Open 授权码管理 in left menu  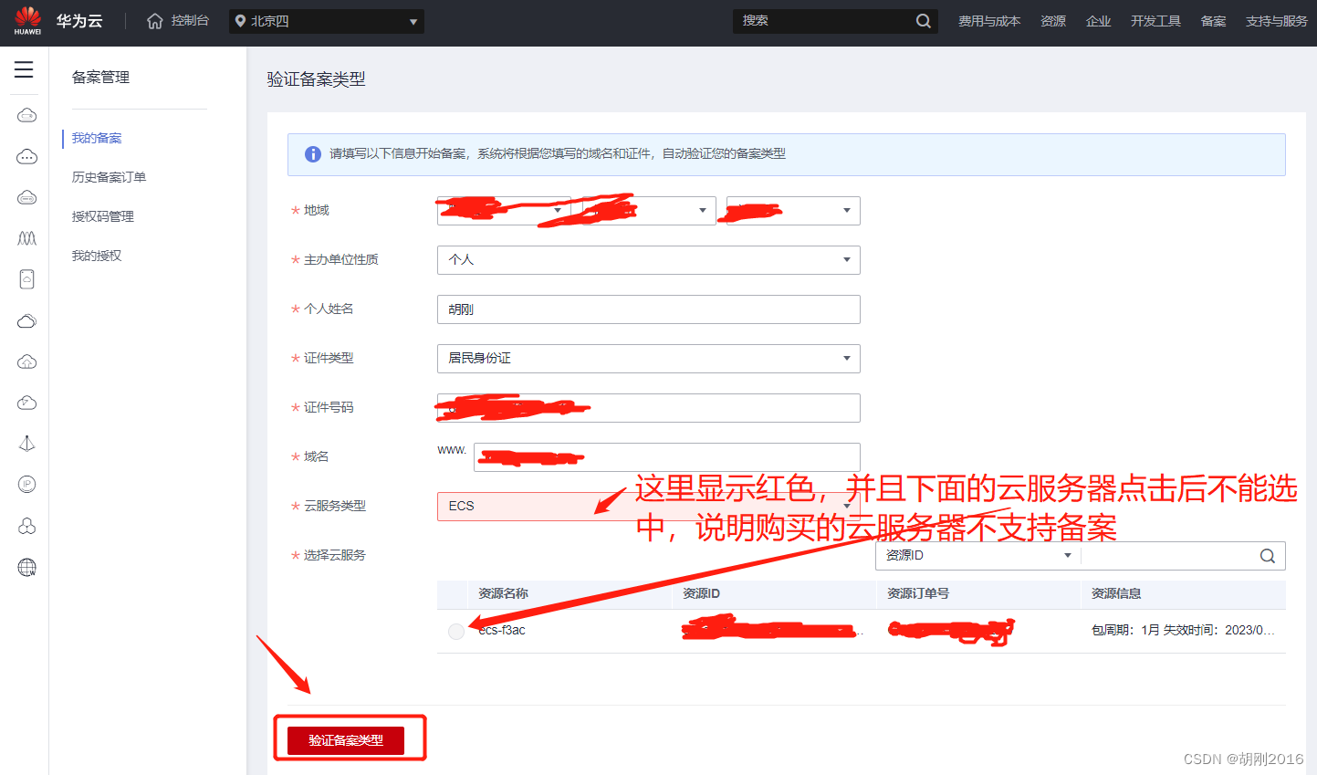coord(103,216)
